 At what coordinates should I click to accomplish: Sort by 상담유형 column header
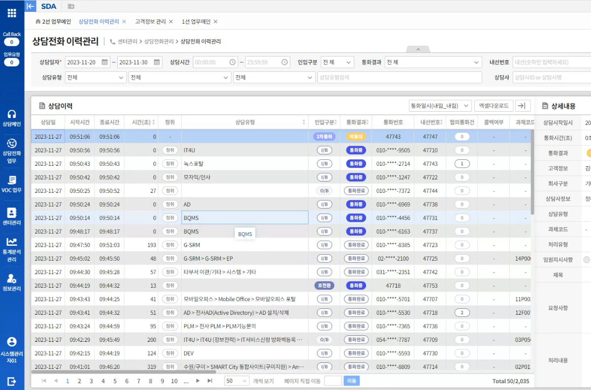[245, 122]
